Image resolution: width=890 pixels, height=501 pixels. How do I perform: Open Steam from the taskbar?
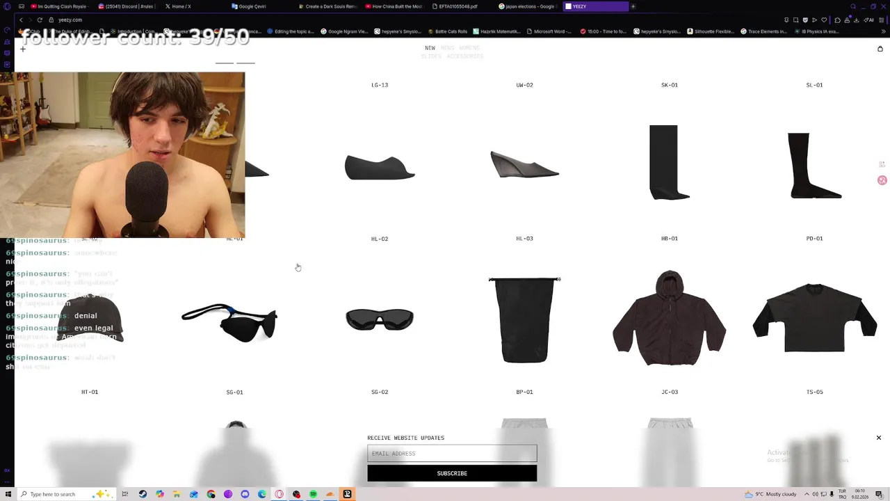tap(143, 494)
